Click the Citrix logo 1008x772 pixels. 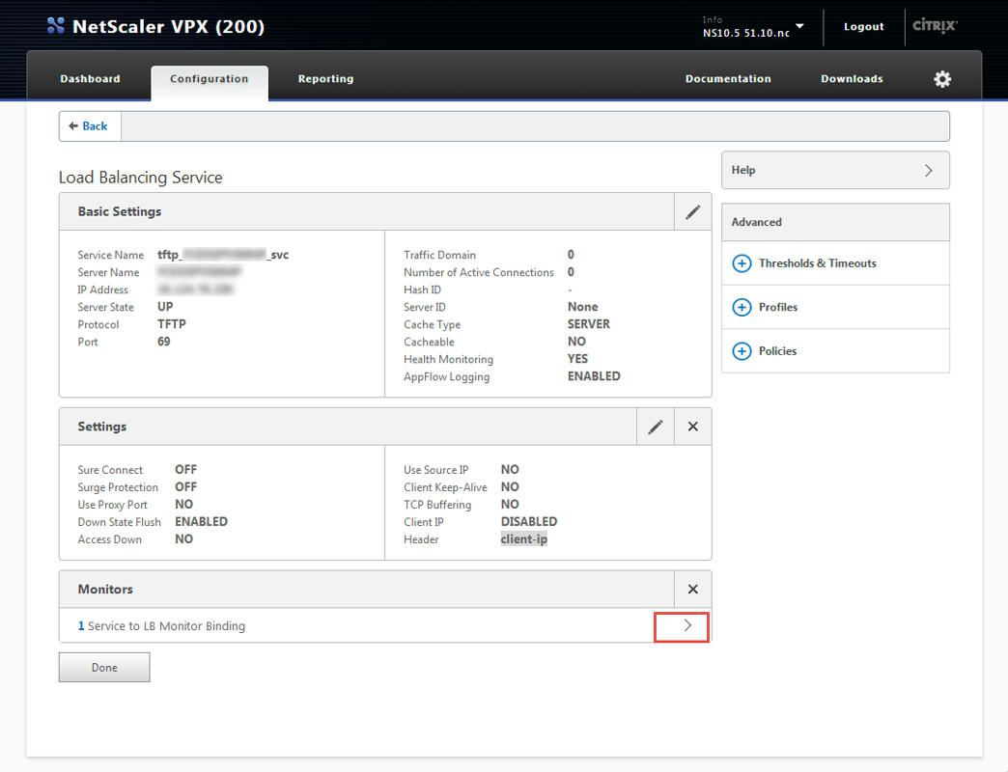pyautogui.click(x=934, y=26)
